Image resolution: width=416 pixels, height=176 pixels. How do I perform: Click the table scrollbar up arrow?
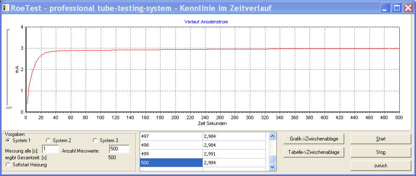pos(272,136)
